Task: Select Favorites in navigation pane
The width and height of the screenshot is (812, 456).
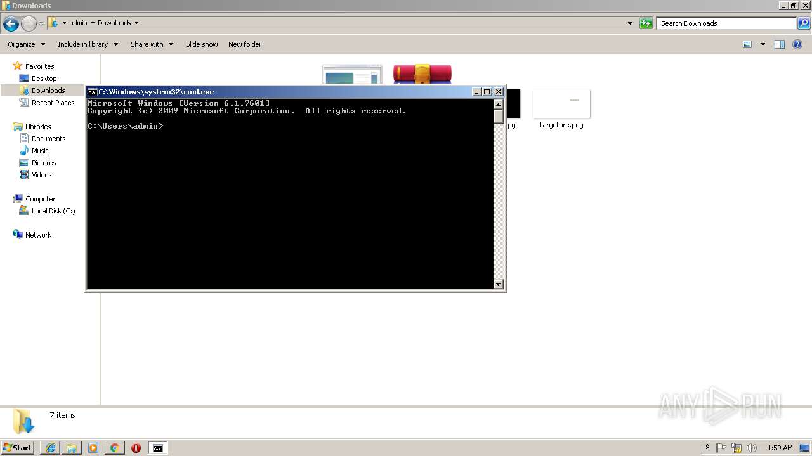Action: tap(39, 66)
